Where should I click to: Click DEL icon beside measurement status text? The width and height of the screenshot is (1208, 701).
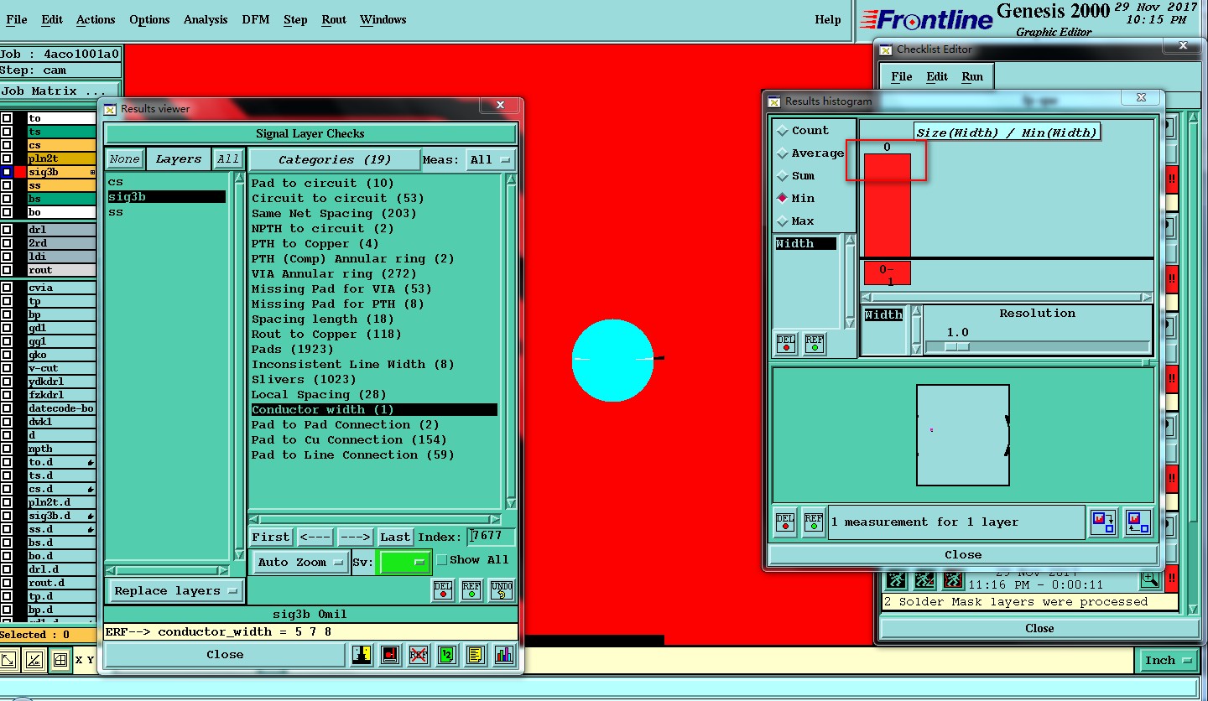pyautogui.click(x=785, y=522)
